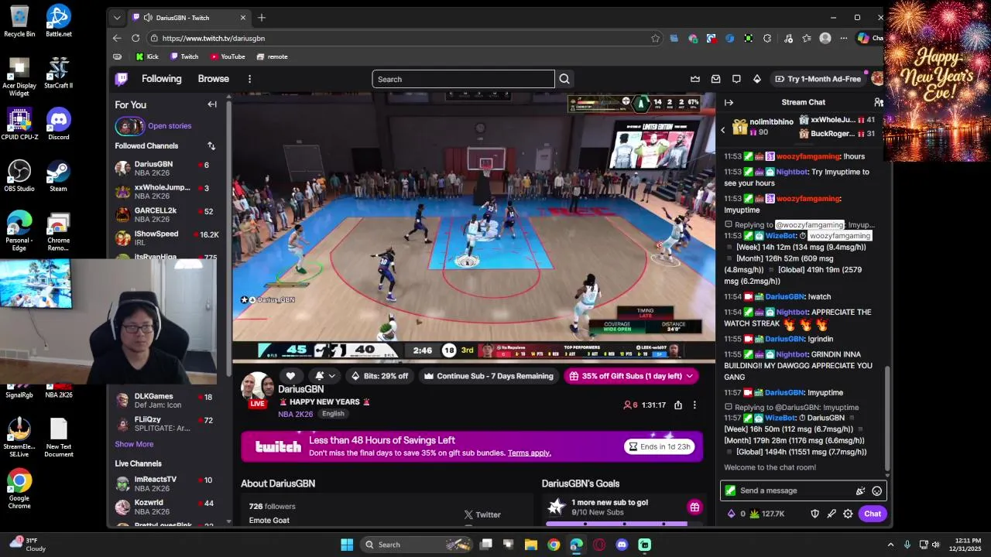
Task: Open ImReactsTV live channel
Action: pos(166,484)
